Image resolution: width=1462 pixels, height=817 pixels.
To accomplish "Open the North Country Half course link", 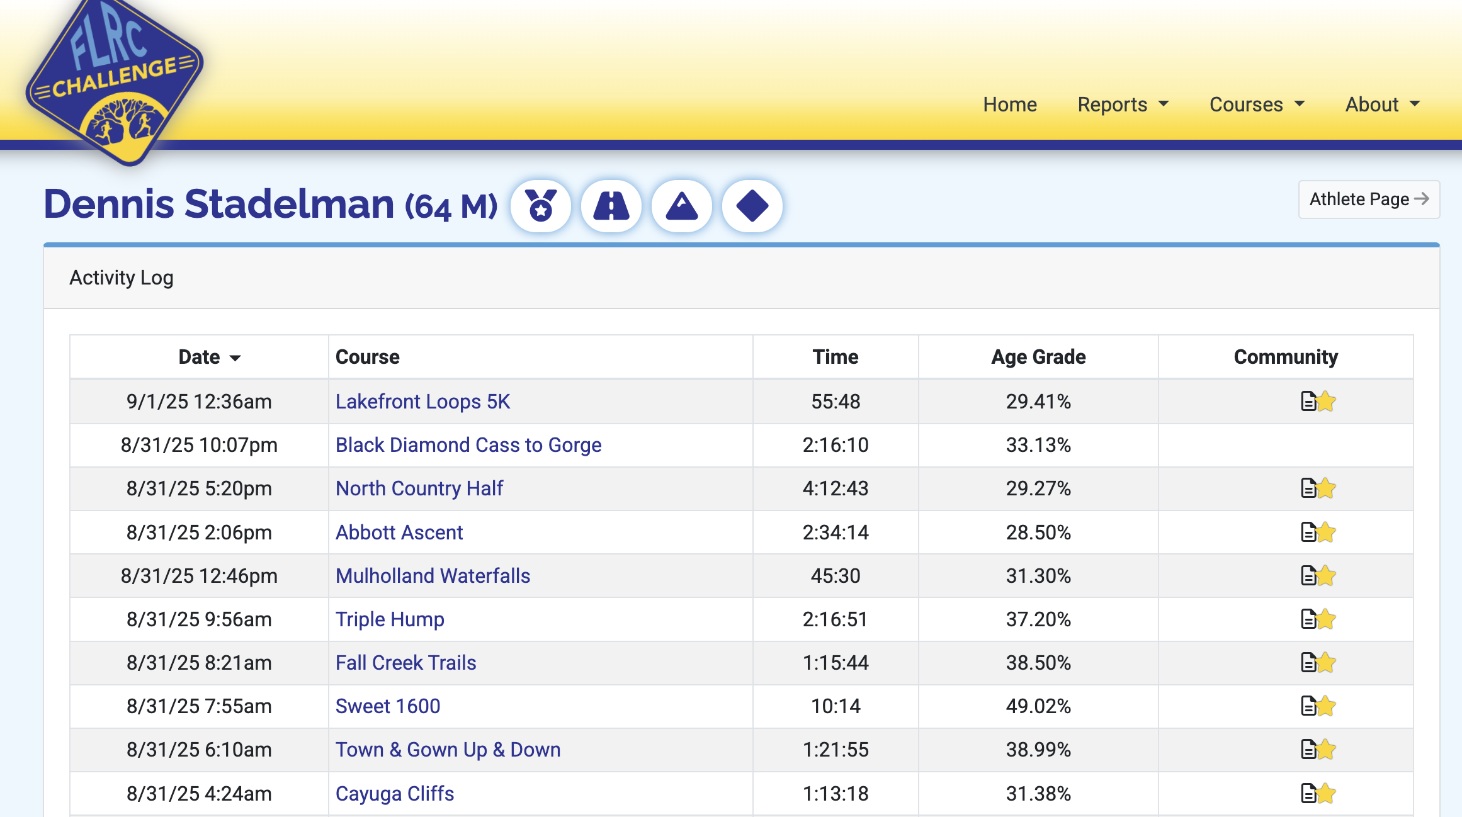I will [x=419, y=488].
